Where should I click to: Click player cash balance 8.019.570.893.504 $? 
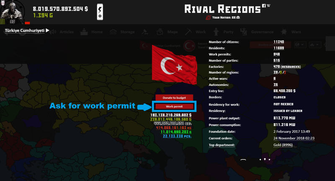(60, 9)
